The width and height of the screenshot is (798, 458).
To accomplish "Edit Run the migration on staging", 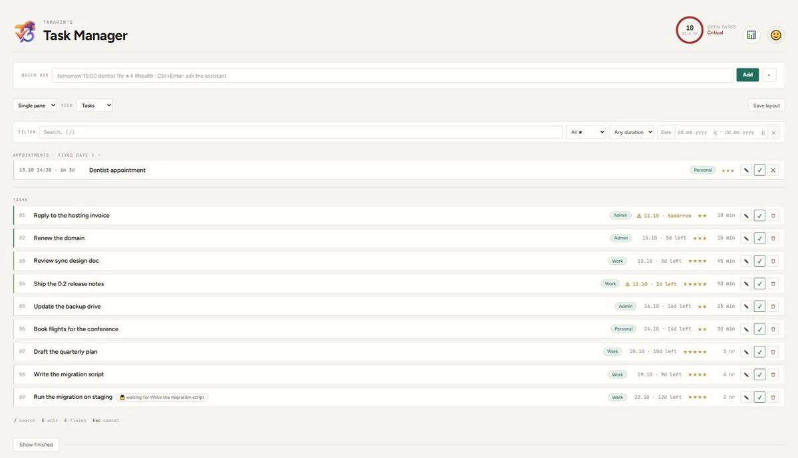I will (746, 397).
